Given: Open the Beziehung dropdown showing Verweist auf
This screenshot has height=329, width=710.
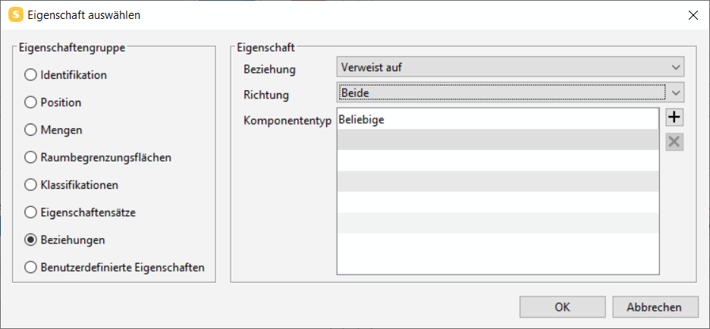Looking at the screenshot, I should click(511, 67).
